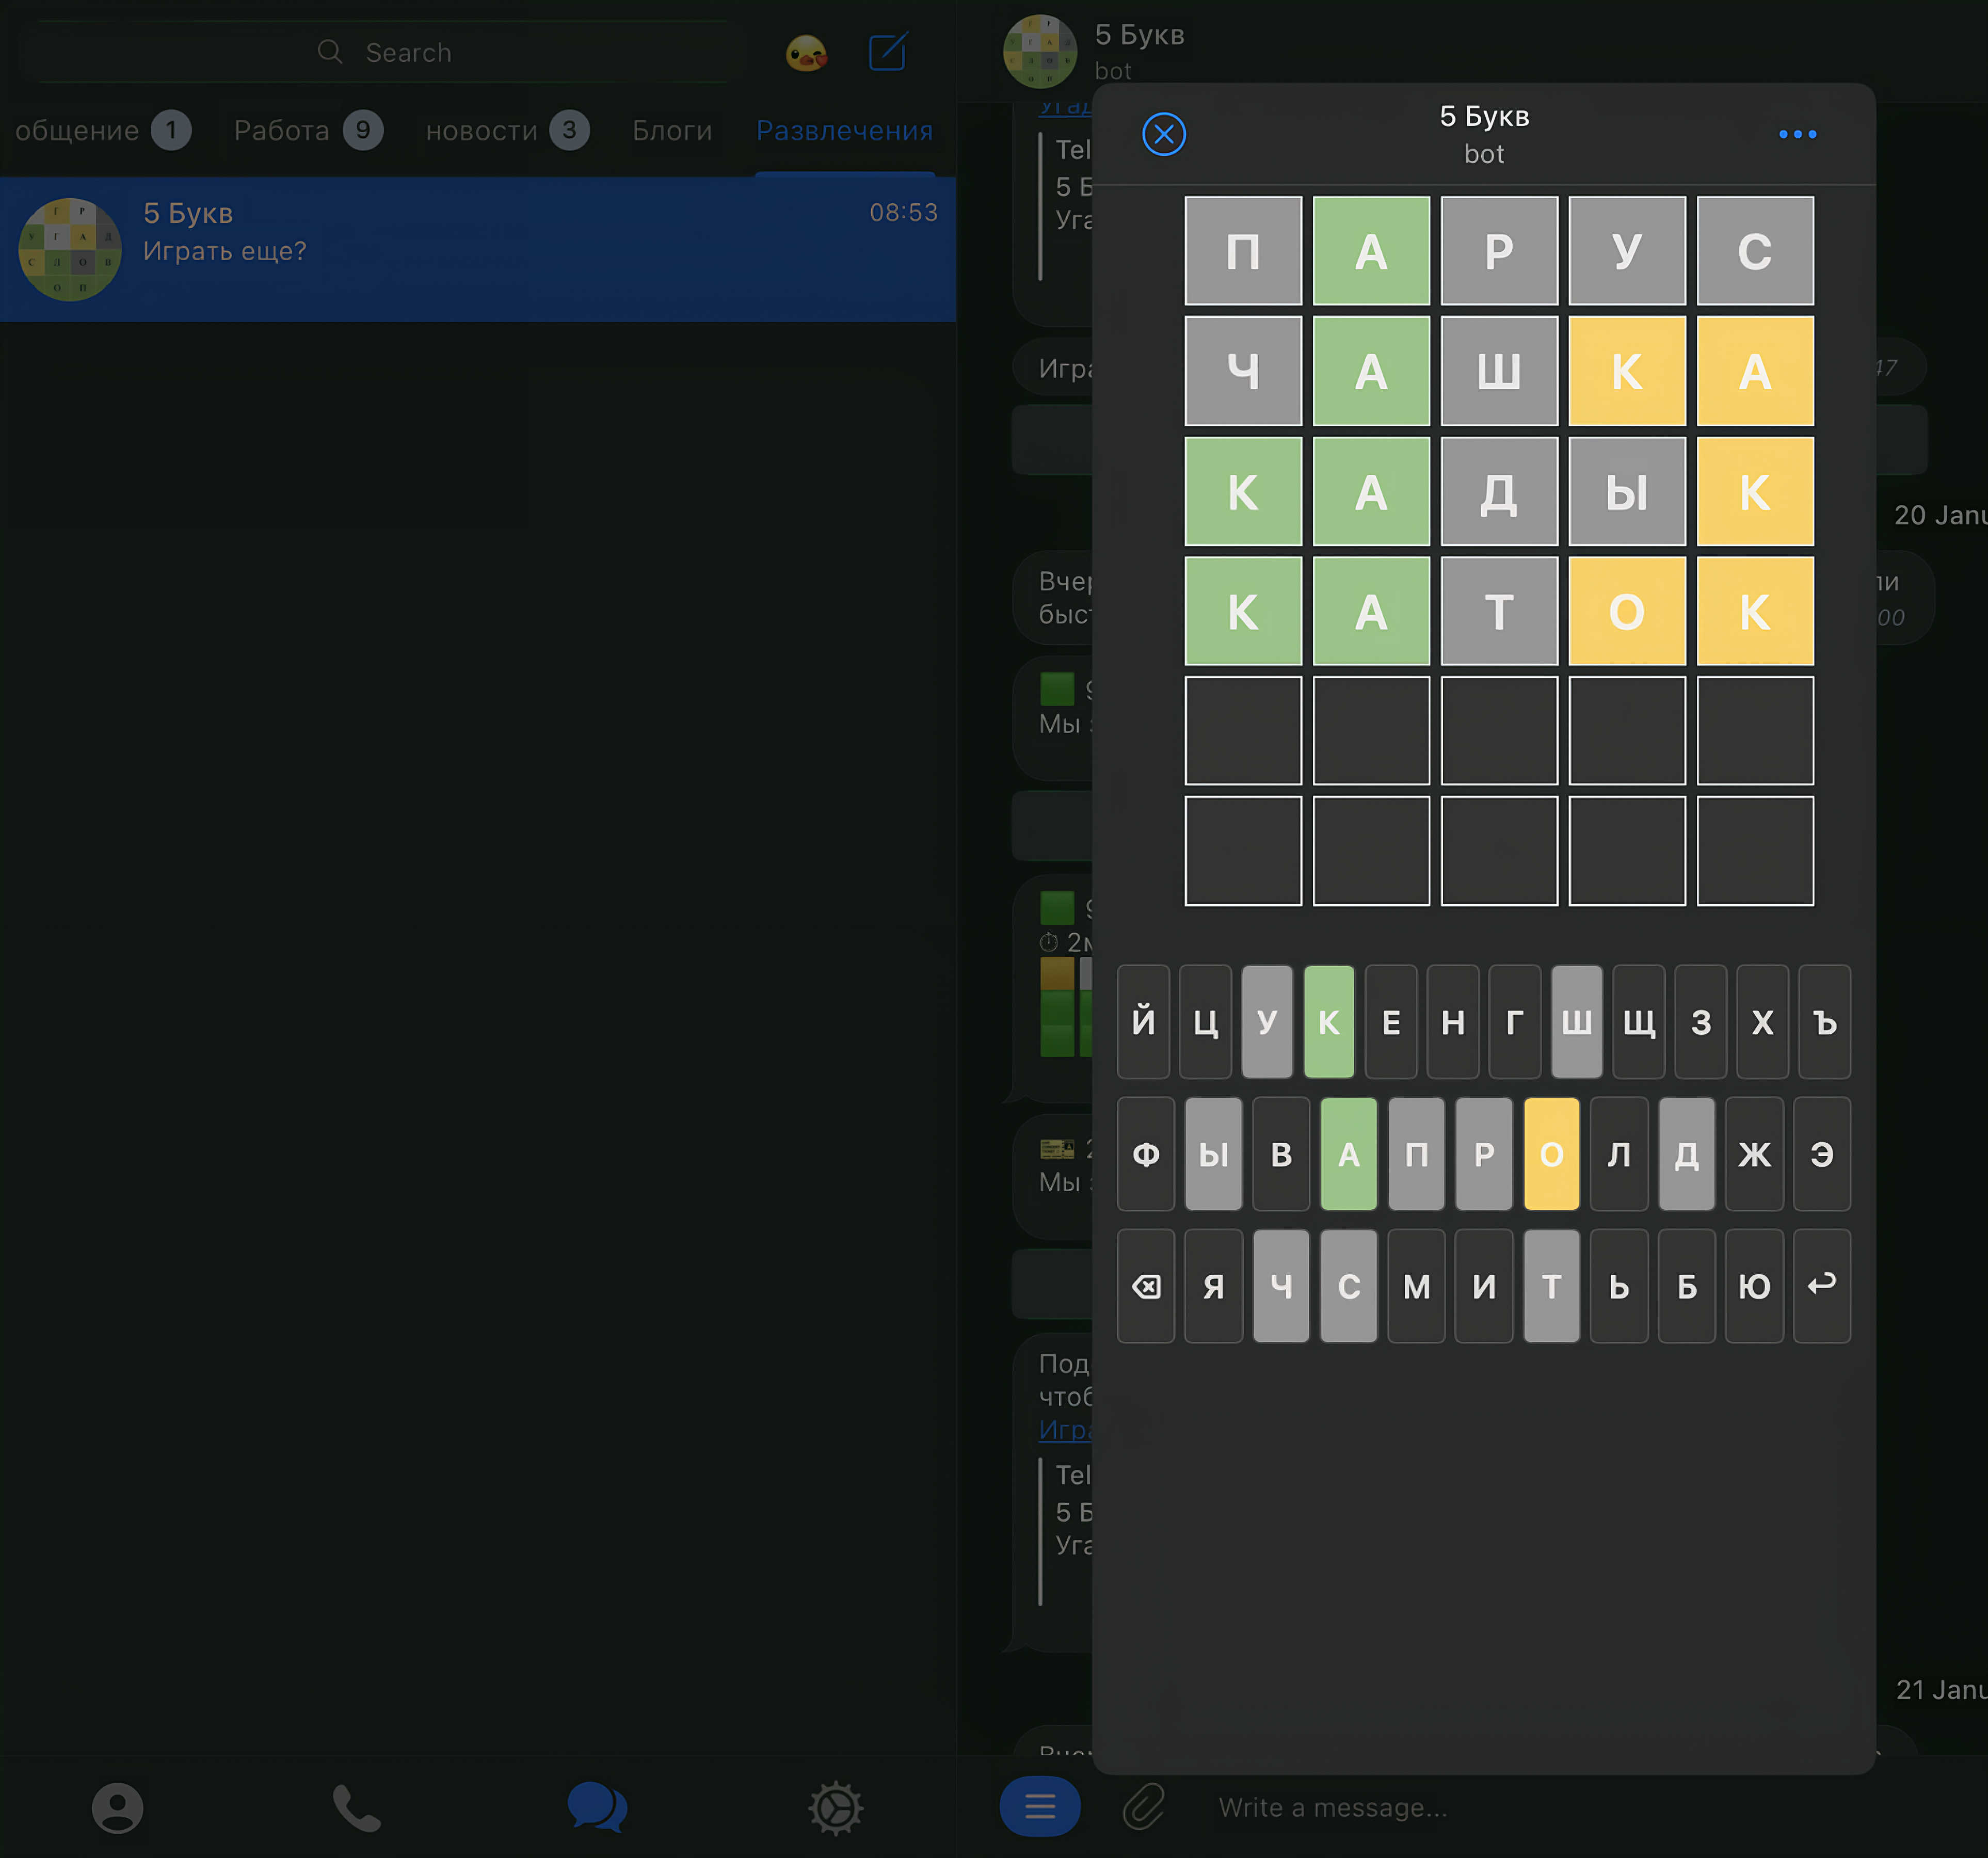Open the bot menu button
The image size is (1988, 1858).
pos(1039,1806)
